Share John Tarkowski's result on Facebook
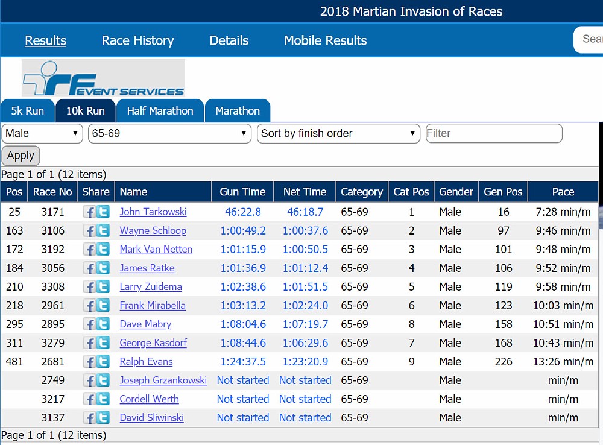The image size is (603, 445). point(89,212)
